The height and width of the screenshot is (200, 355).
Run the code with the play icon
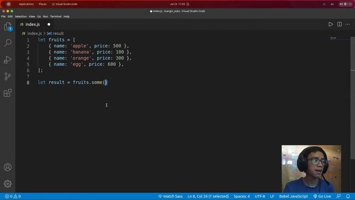[331, 24]
